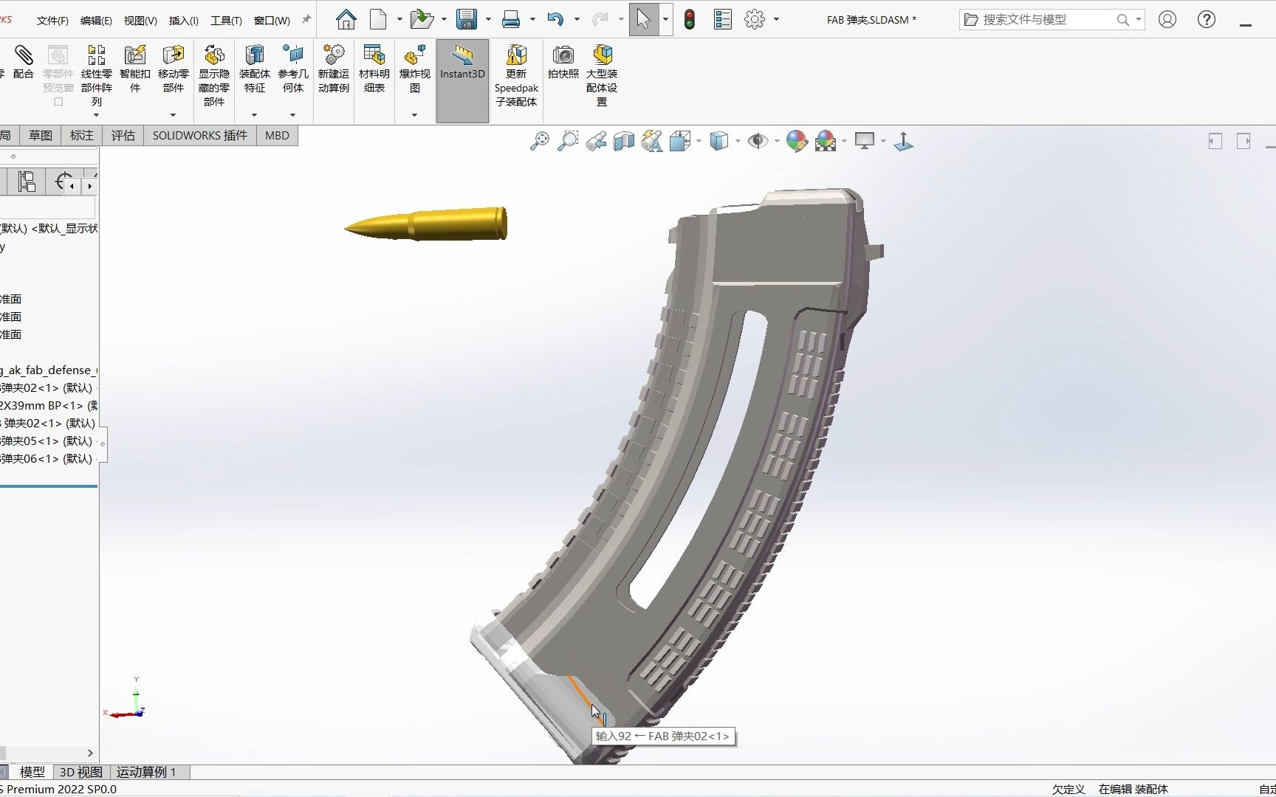Screen dimensions: 1276x797
Task: Click Zoom to Area icon
Action: click(x=568, y=141)
